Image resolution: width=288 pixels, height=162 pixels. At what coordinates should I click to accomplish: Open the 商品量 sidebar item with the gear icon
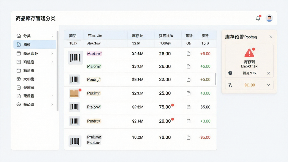[35, 105]
